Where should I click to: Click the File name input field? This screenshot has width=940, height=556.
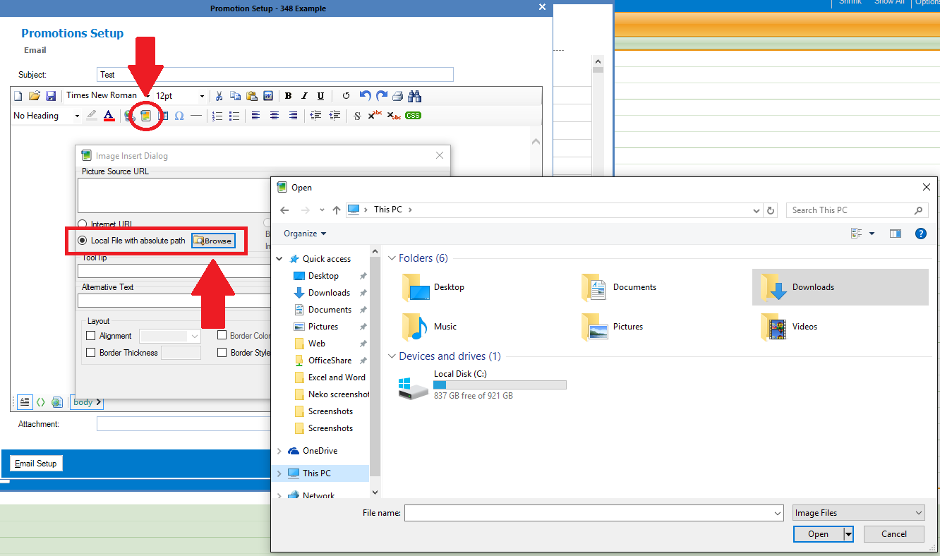tap(593, 513)
